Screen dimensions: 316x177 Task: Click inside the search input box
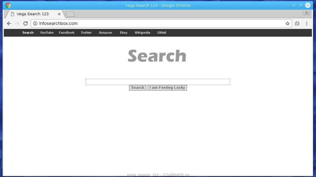click(x=158, y=82)
